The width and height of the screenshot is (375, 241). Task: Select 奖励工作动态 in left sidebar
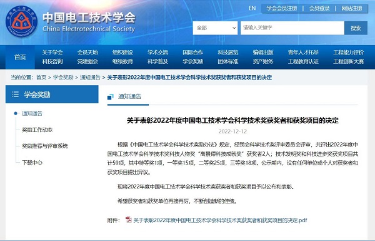coord(37,130)
